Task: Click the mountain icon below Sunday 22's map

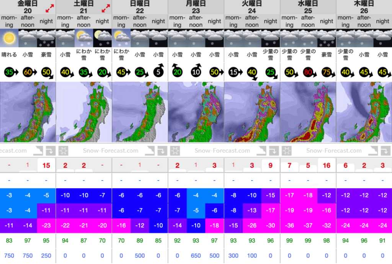Action: pos(150,151)
